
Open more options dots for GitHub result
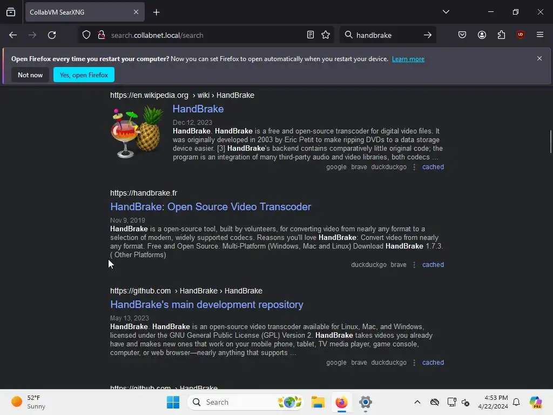pyautogui.click(x=414, y=363)
